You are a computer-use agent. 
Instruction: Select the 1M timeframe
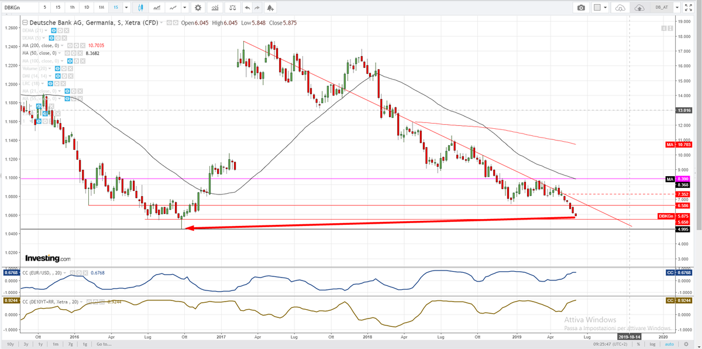tap(101, 8)
